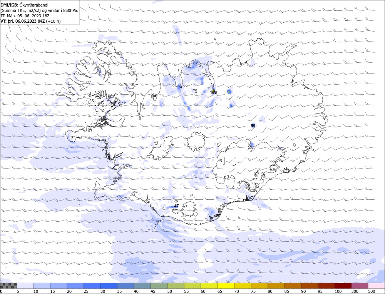Click the checkered legend swatch between 0 and 5

8,286
